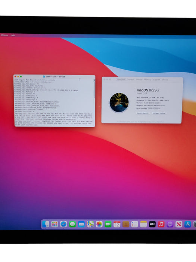This screenshot has height=262, width=196.
Task: Click the Big Sur wallpaper circle image
Action: click(x=119, y=103)
